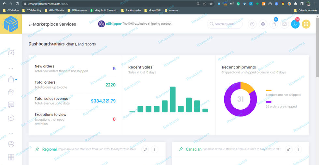319x165 pixels.
Task: Open the shopping bag with 5 badge
Action: pos(274,24)
